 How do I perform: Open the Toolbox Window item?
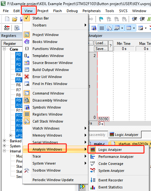click(47, 170)
